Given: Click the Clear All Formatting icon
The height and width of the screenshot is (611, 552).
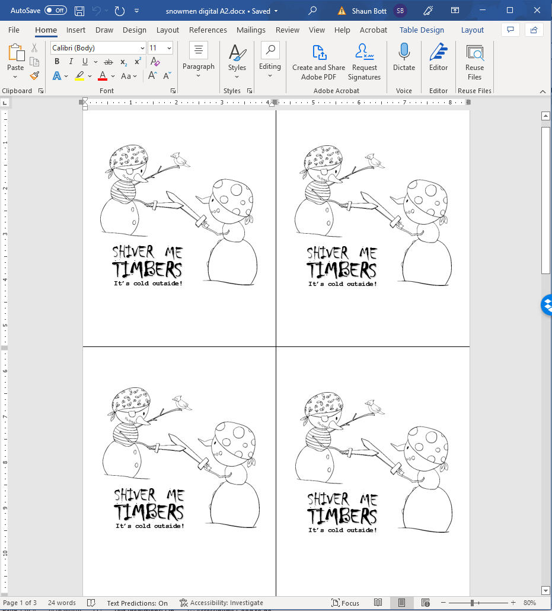Looking at the screenshot, I should [x=155, y=62].
